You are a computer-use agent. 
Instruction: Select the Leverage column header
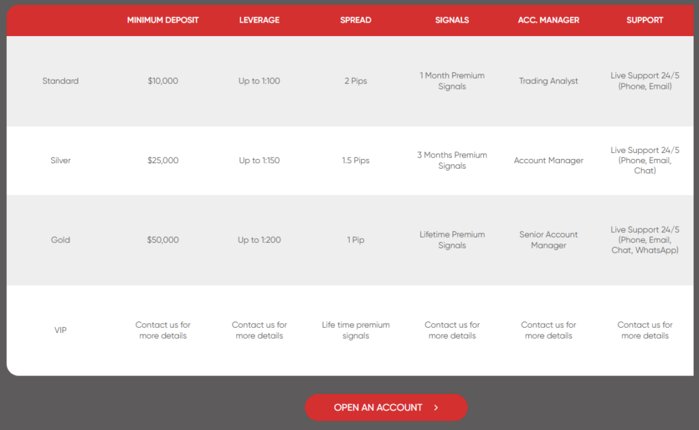[x=259, y=20]
